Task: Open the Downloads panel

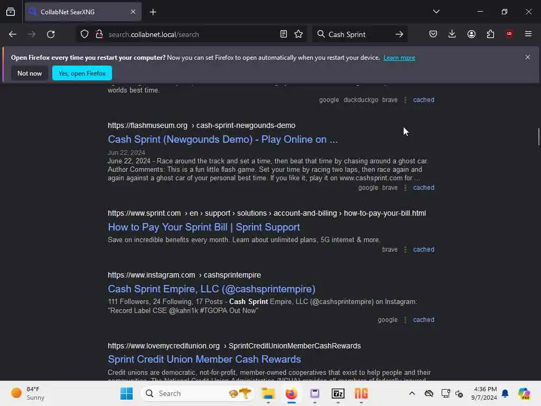Action: click(x=452, y=34)
